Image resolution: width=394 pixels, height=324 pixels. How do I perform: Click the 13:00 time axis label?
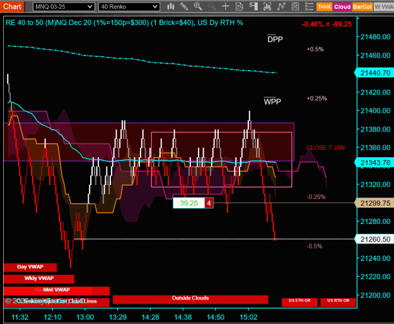[85, 317]
